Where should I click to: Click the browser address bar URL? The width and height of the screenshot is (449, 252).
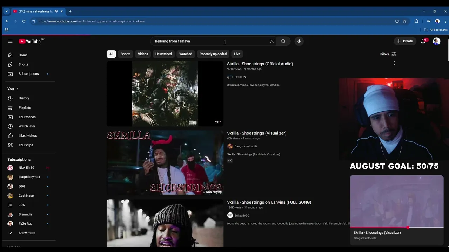92,21
